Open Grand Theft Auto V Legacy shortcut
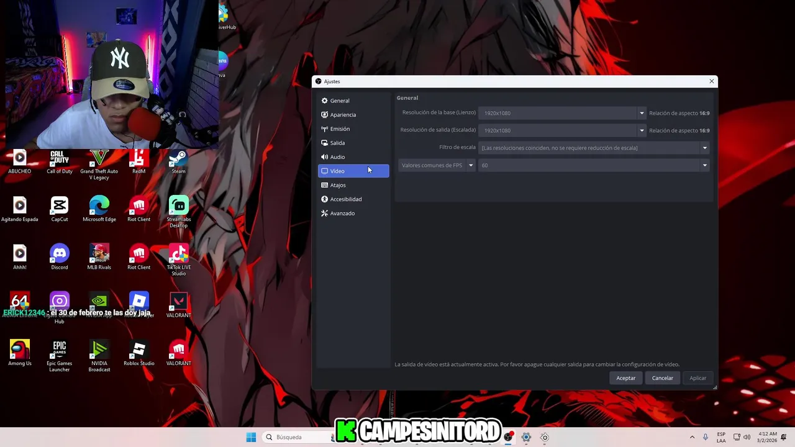The height and width of the screenshot is (447, 795). pyautogui.click(x=99, y=165)
